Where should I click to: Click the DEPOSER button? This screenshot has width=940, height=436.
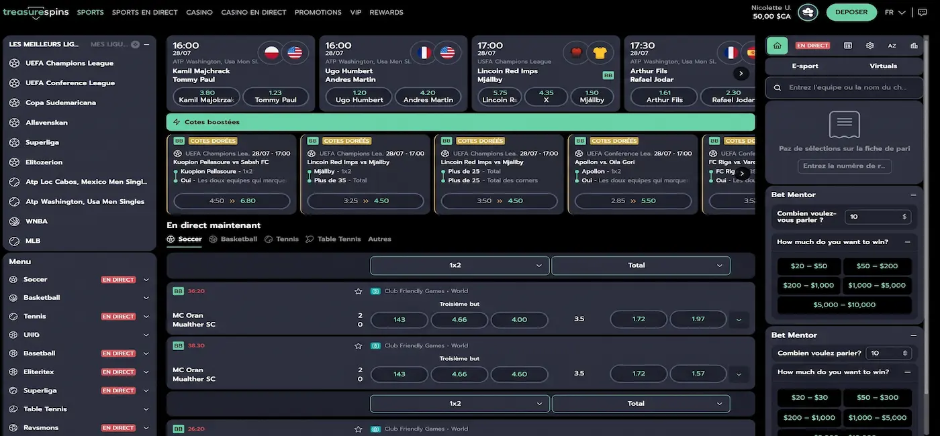point(851,12)
